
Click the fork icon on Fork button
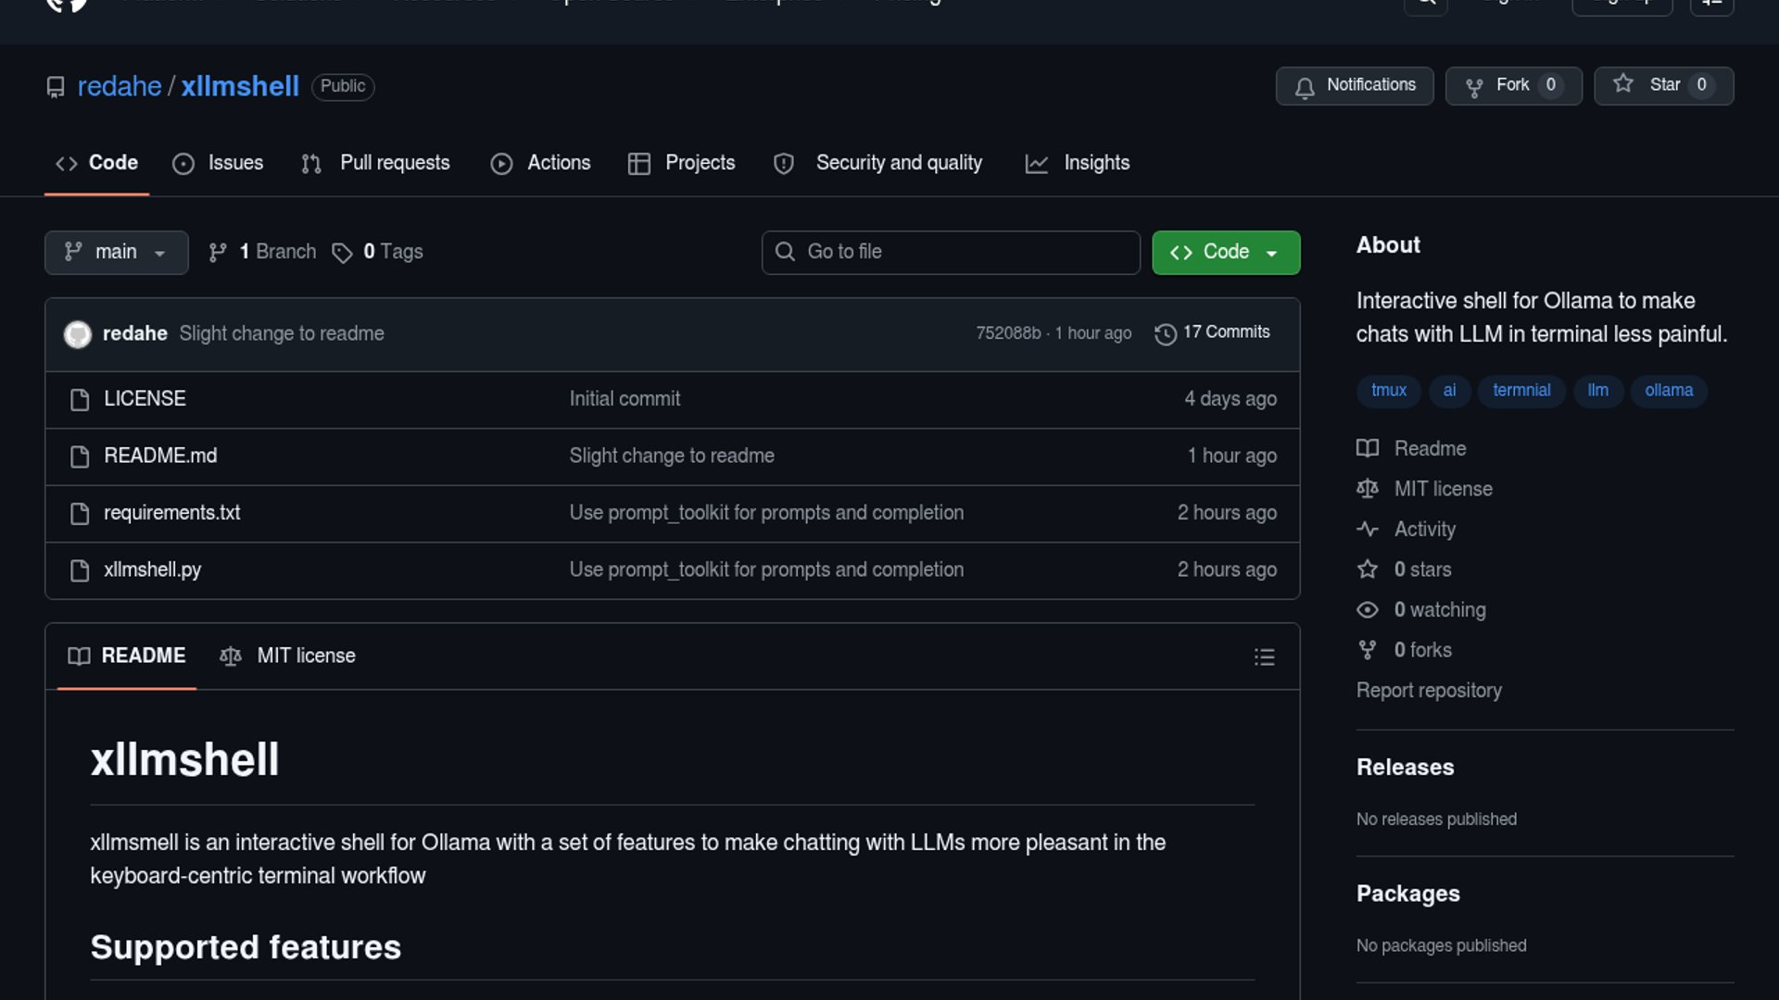pyautogui.click(x=1474, y=87)
